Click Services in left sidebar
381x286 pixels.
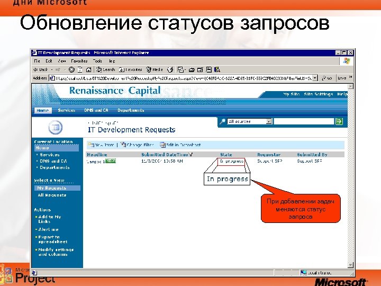click(x=50, y=155)
